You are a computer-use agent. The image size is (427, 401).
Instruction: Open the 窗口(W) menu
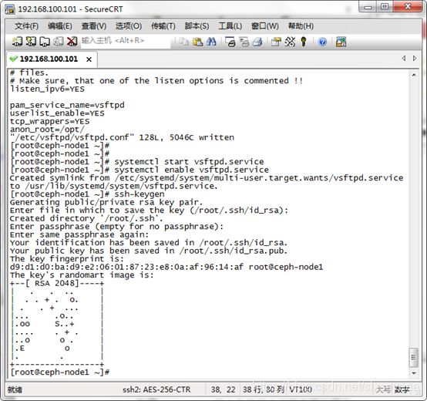tap(265, 26)
